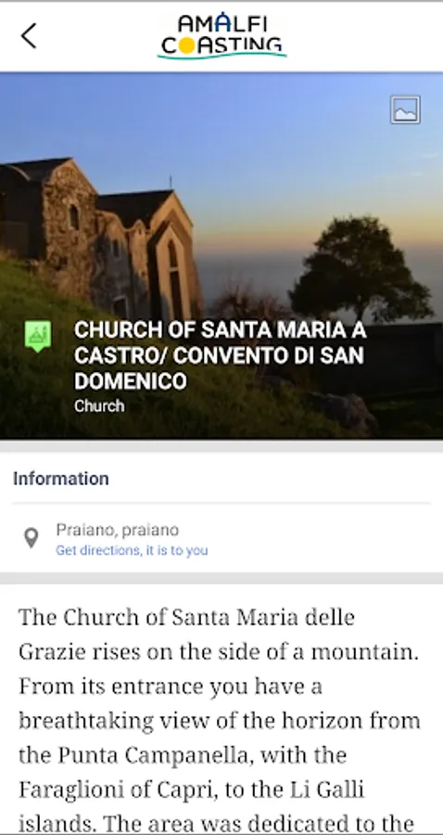Screen dimensions: 443x835
Task: Open the Information section header
Action: click(61, 478)
